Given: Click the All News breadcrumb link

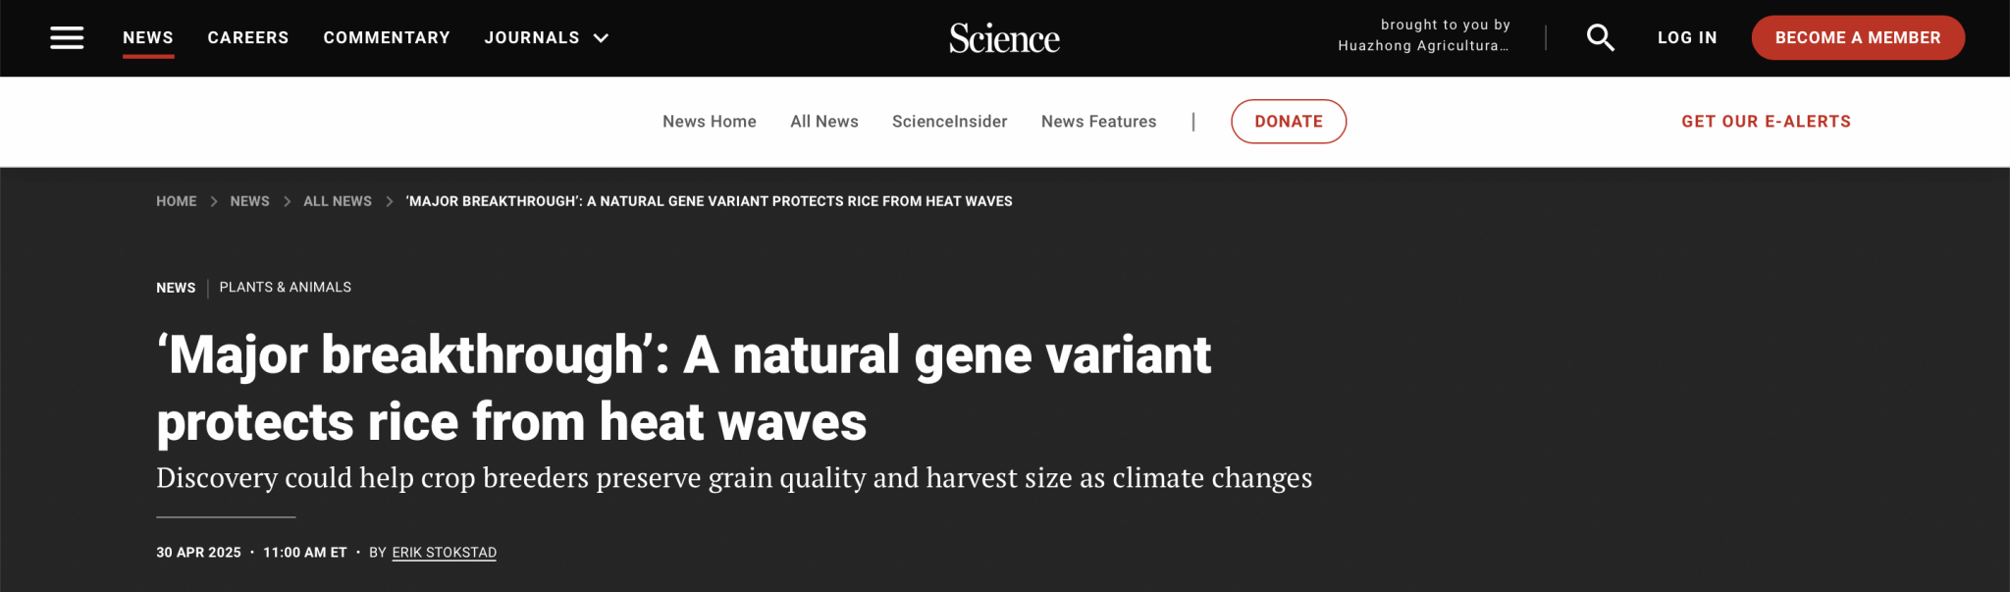Looking at the screenshot, I should tap(338, 201).
